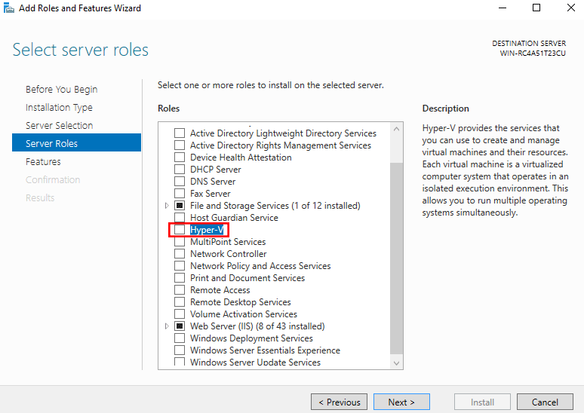Toggle the File and Storage Services checkbox

pos(180,206)
